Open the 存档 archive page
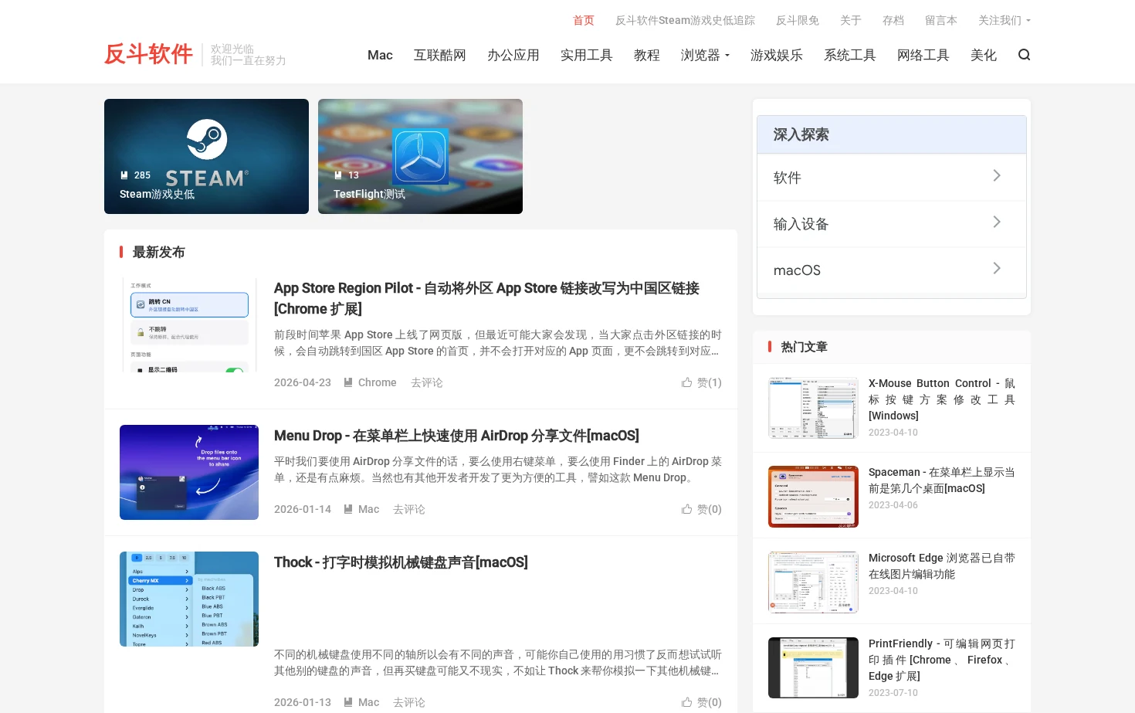Image resolution: width=1135 pixels, height=713 pixels. tap(893, 21)
